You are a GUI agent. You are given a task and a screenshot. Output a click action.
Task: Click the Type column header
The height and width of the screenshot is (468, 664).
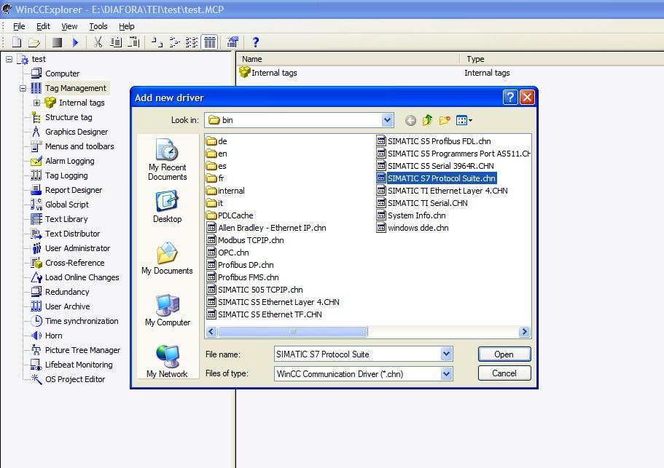click(563, 59)
